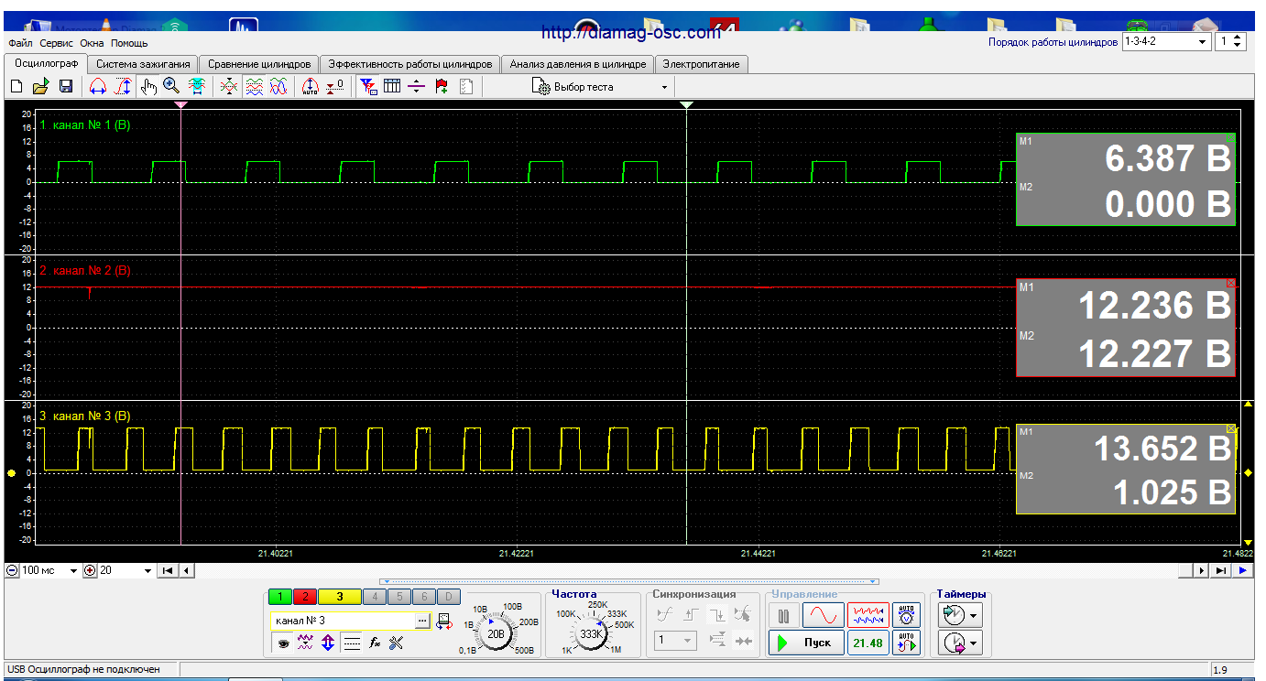This screenshot has width=1266, height=681.
Task: Add a bookmark flag marker
Action: 442,87
